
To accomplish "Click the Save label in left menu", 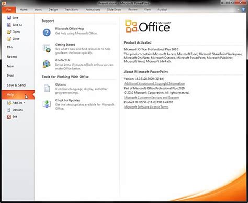I will (x=15, y=18).
